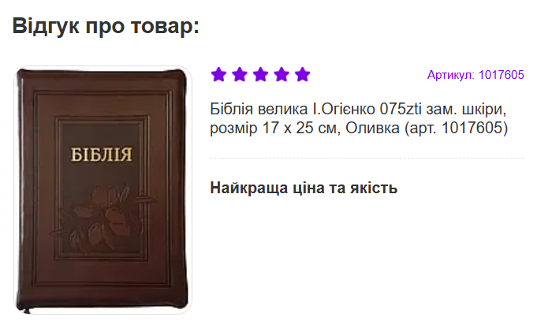Image resolution: width=537 pixels, height=332 pixels.
Task: Click the Bible cover product thumbnail
Action: pos(103,190)
